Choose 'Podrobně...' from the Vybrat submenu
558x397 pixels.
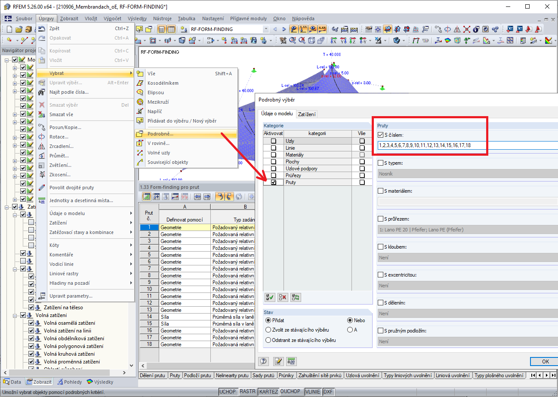click(x=186, y=134)
